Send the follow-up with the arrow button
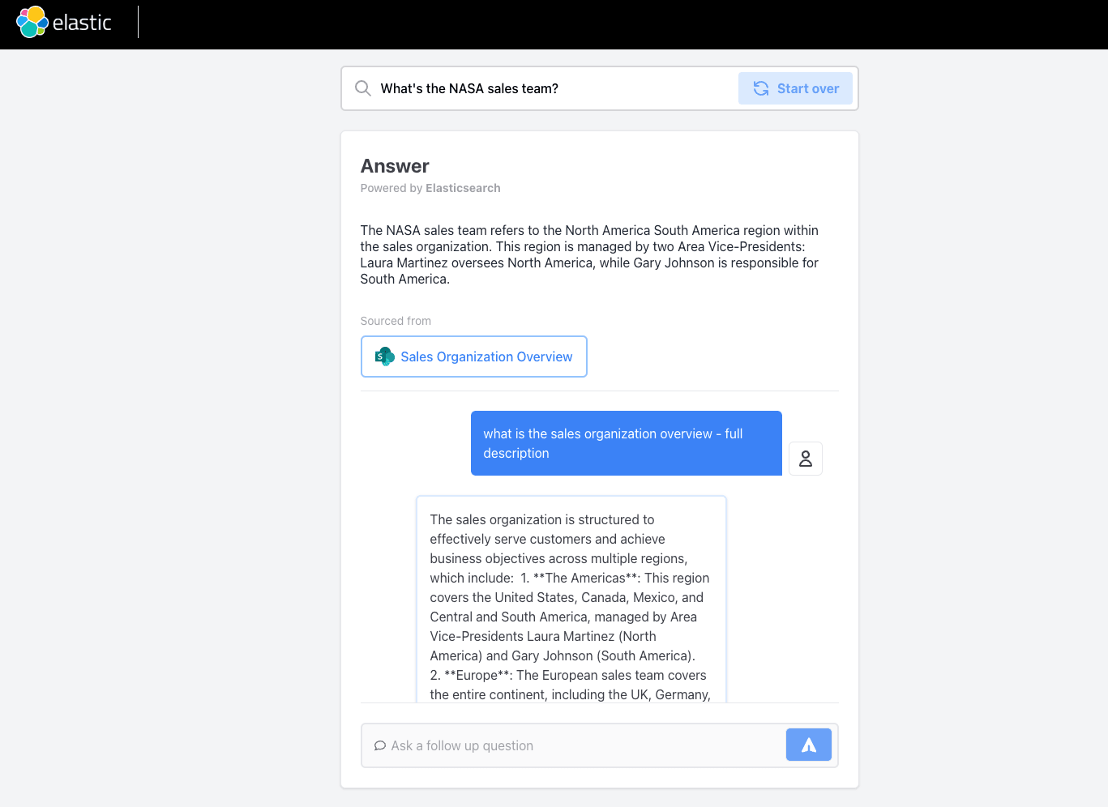This screenshot has width=1108, height=807. tap(808, 745)
